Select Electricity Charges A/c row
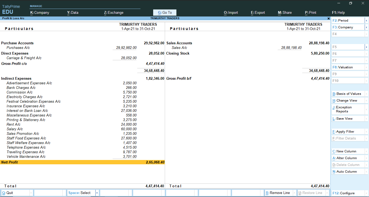The image size is (369, 197). [82, 97]
